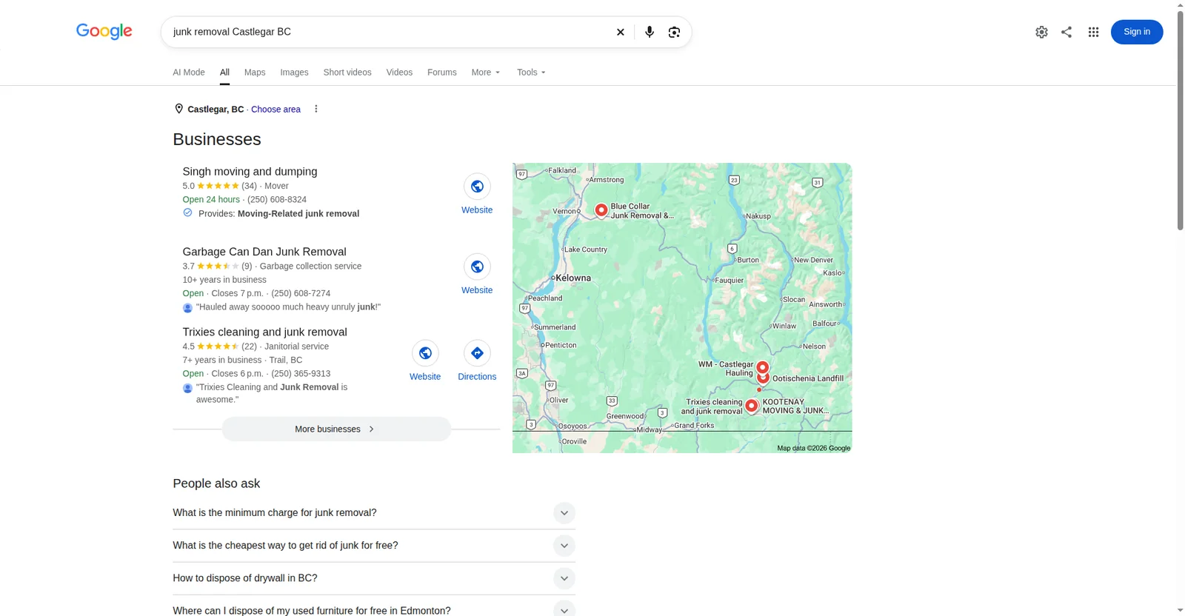This screenshot has width=1185, height=616.
Task: Switch to the Maps tab
Action: [x=255, y=73]
